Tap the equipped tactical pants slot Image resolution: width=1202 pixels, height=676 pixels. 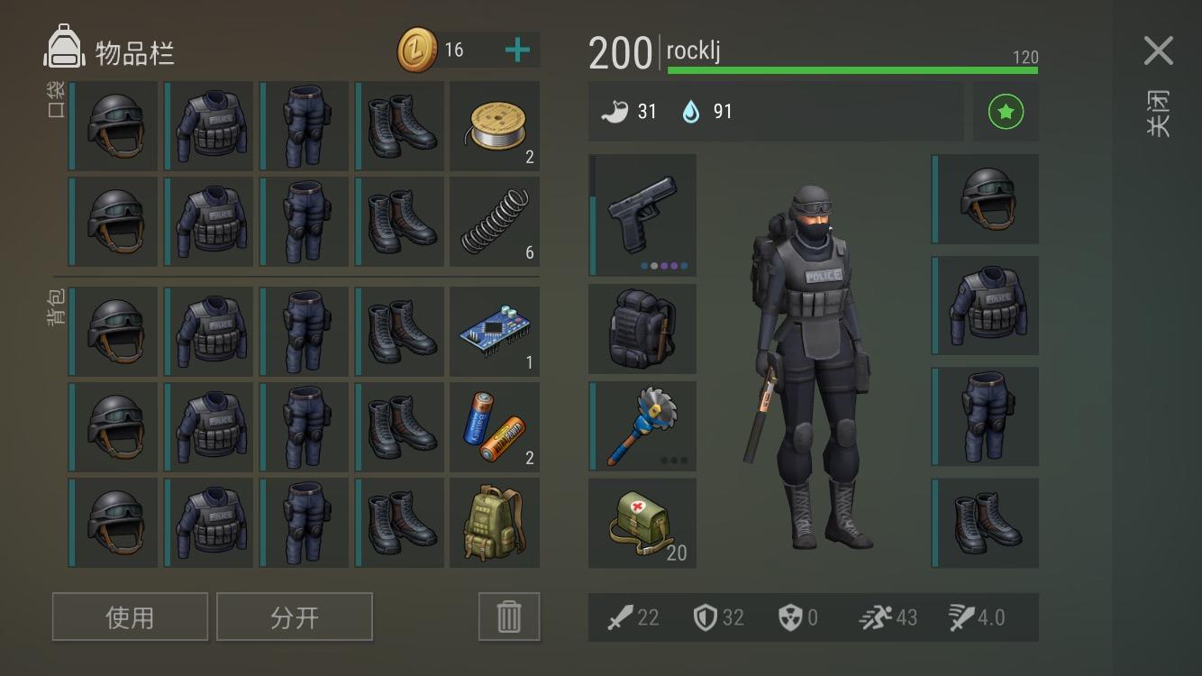click(985, 415)
